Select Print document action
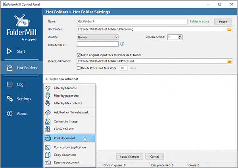238x168 pixels. 69,138
